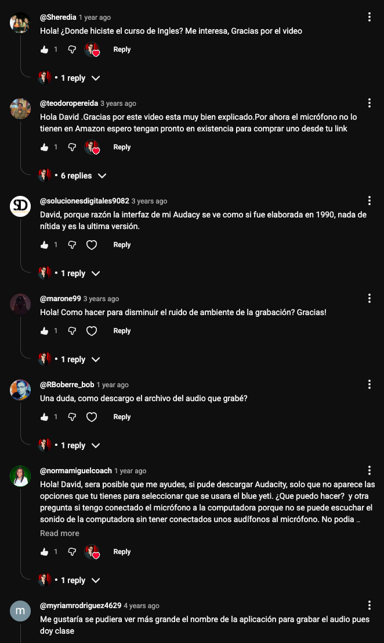Reply to @RBoberre_bob's audio question
This screenshot has width=384, height=643.
tap(122, 417)
